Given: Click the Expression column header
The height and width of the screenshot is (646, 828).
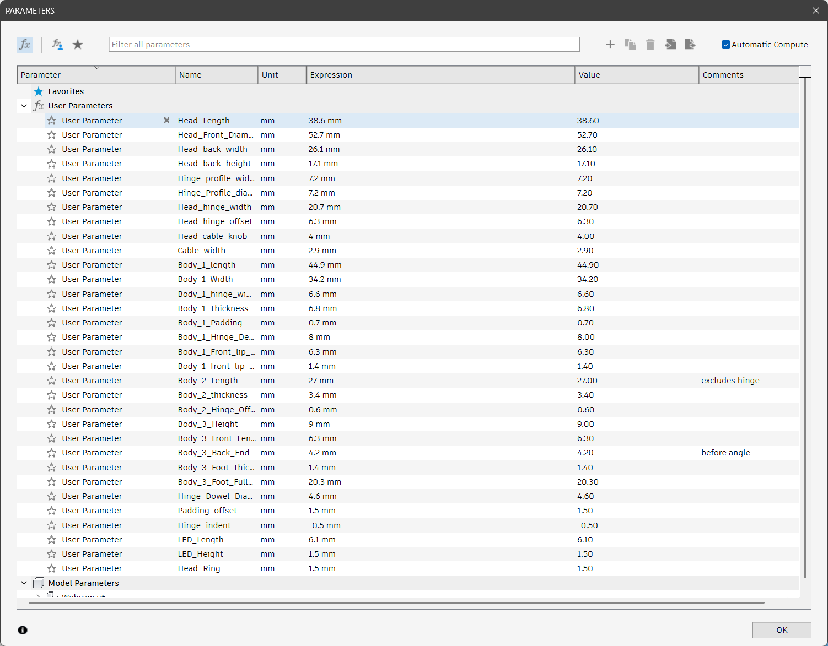Looking at the screenshot, I should pyautogui.click(x=440, y=75).
